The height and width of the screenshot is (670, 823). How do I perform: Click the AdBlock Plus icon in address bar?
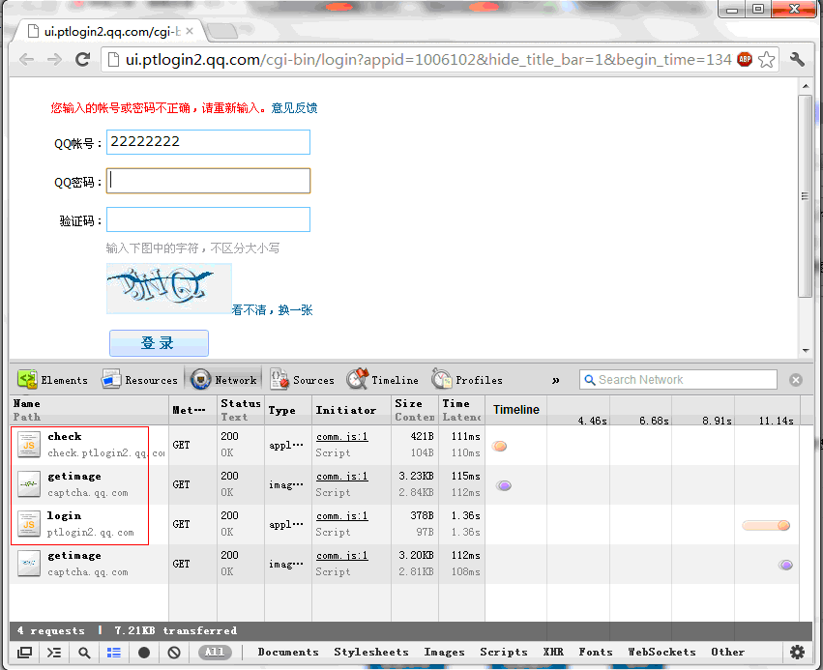pyautogui.click(x=745, y=60)
